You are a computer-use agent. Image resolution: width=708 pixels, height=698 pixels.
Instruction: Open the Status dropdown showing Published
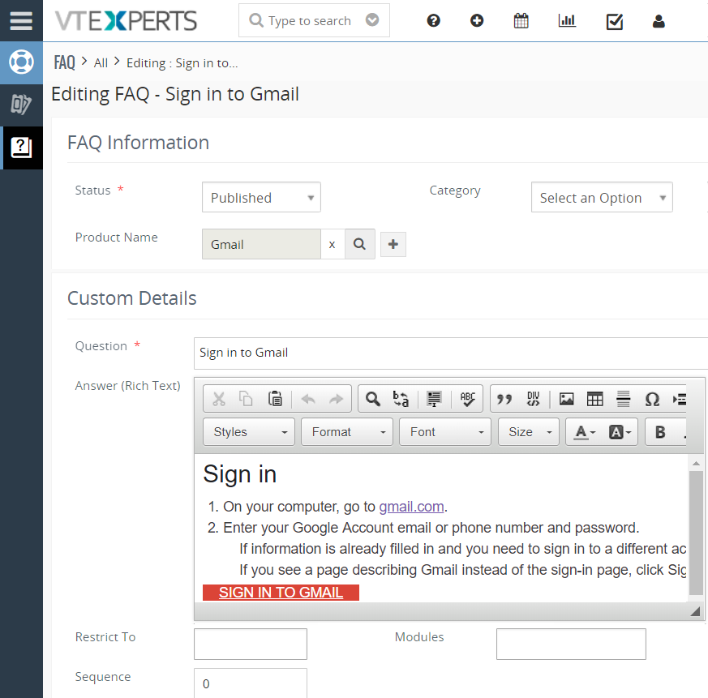261,197
